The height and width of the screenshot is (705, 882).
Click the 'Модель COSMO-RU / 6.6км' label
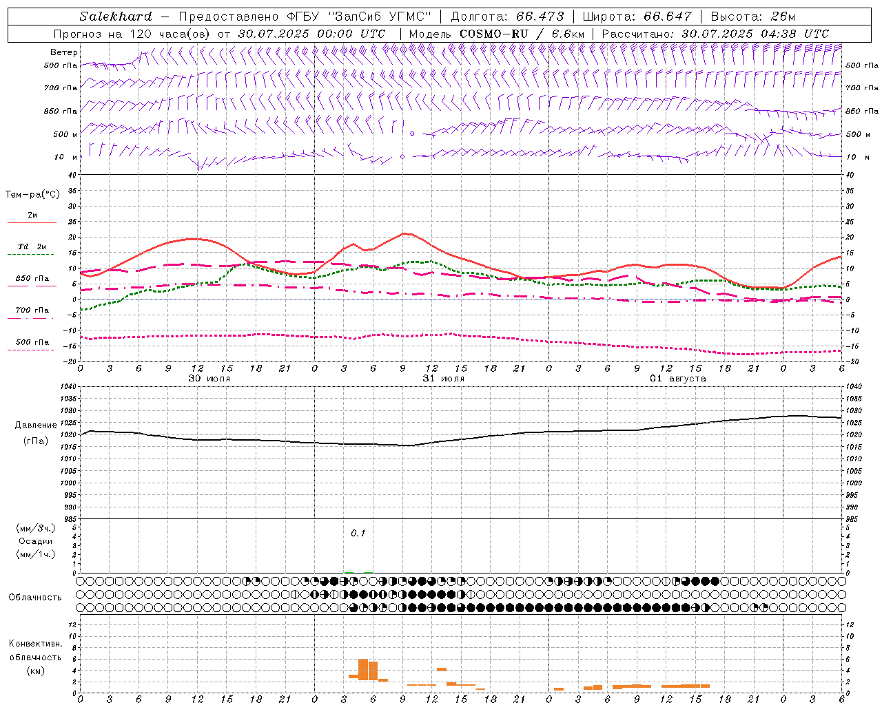point(497,34)
